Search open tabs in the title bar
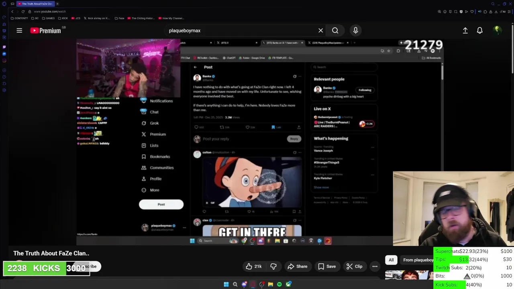The image size is (514, 289). (493, 4)
